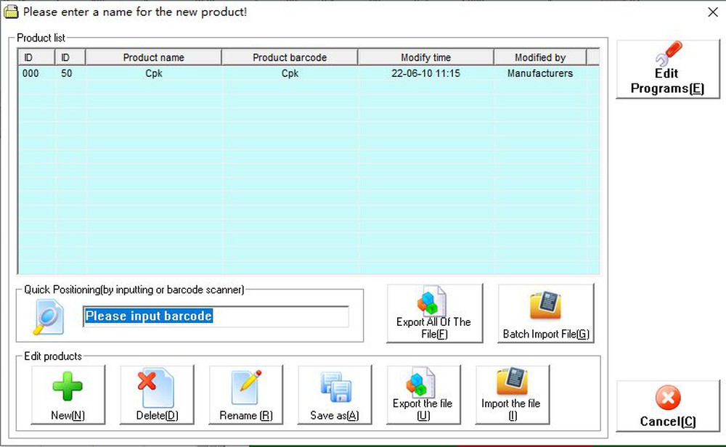Click the green plus New product icon
The image size is (726, 447).
(x=68, y=388)
